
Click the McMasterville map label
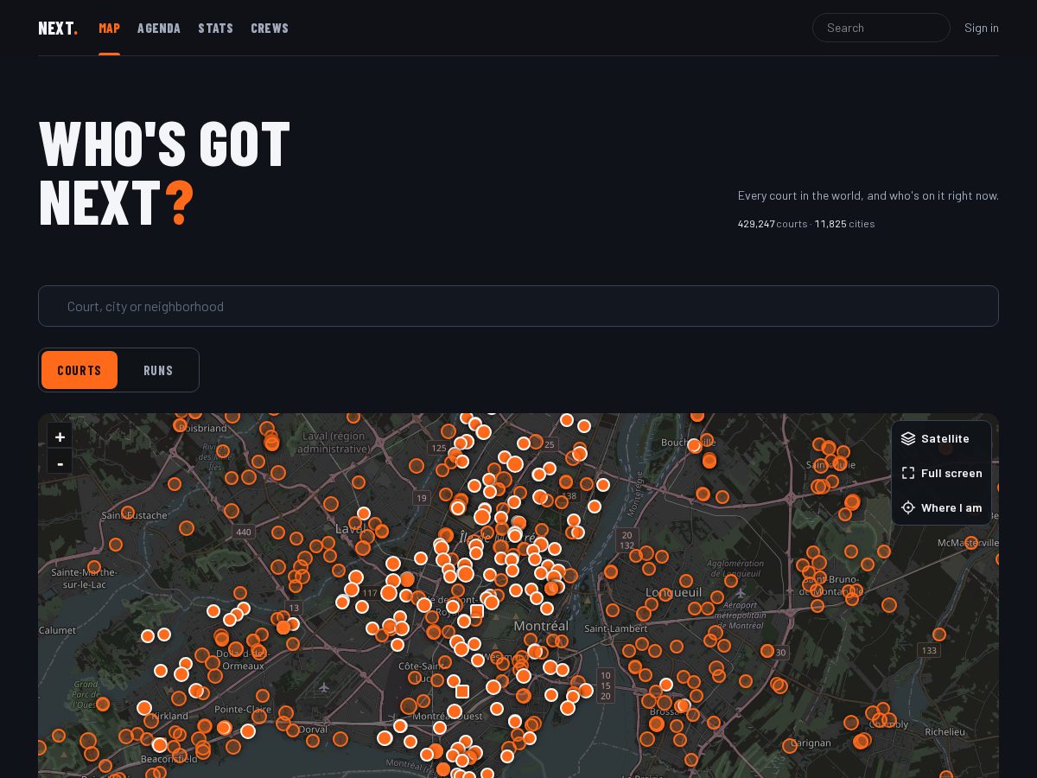pyautogui.click(x=968, y=543)
